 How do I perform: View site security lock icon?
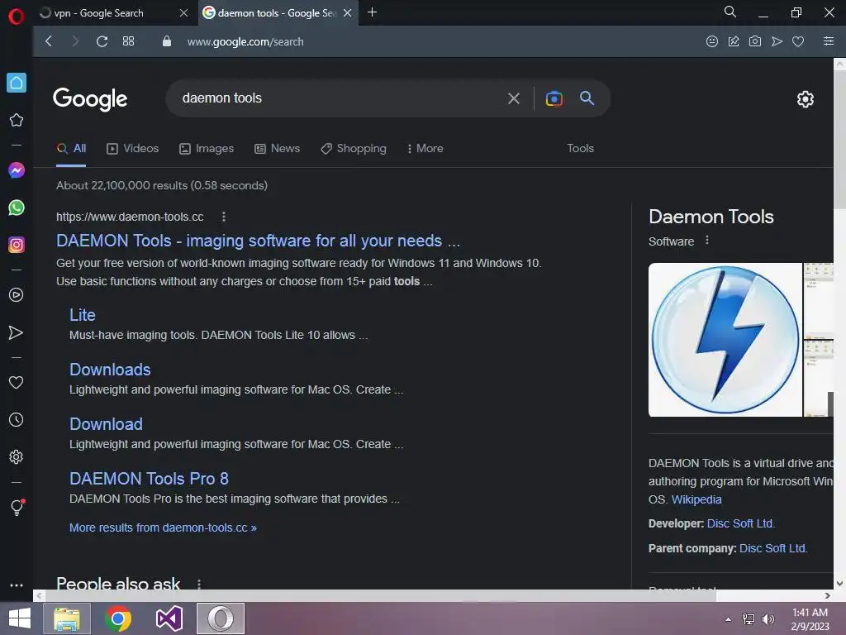click(167, 41)
